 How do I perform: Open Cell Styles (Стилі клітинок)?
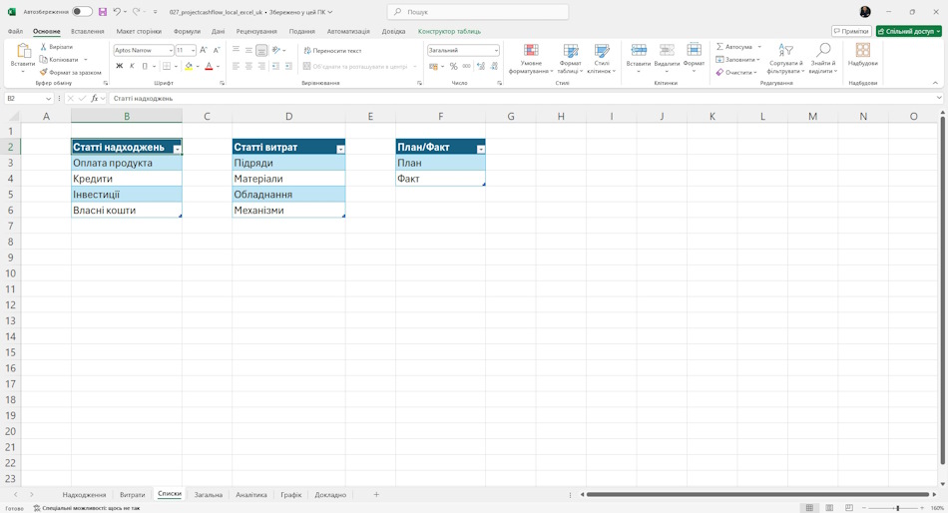point(602,58)
